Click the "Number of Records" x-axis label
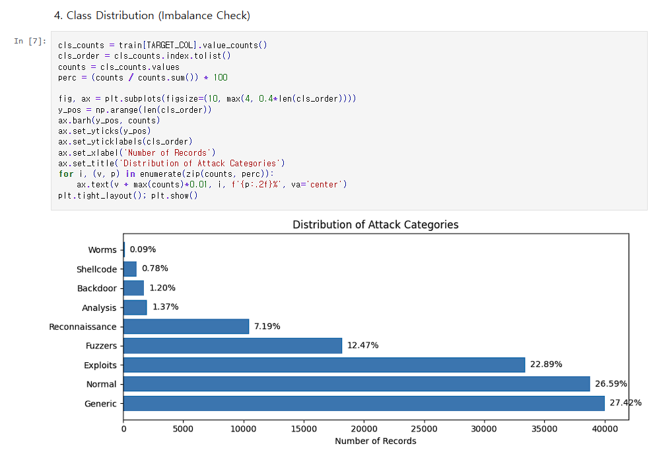Image resolution: width=649 pixels, height=450 pixels. 375,441
